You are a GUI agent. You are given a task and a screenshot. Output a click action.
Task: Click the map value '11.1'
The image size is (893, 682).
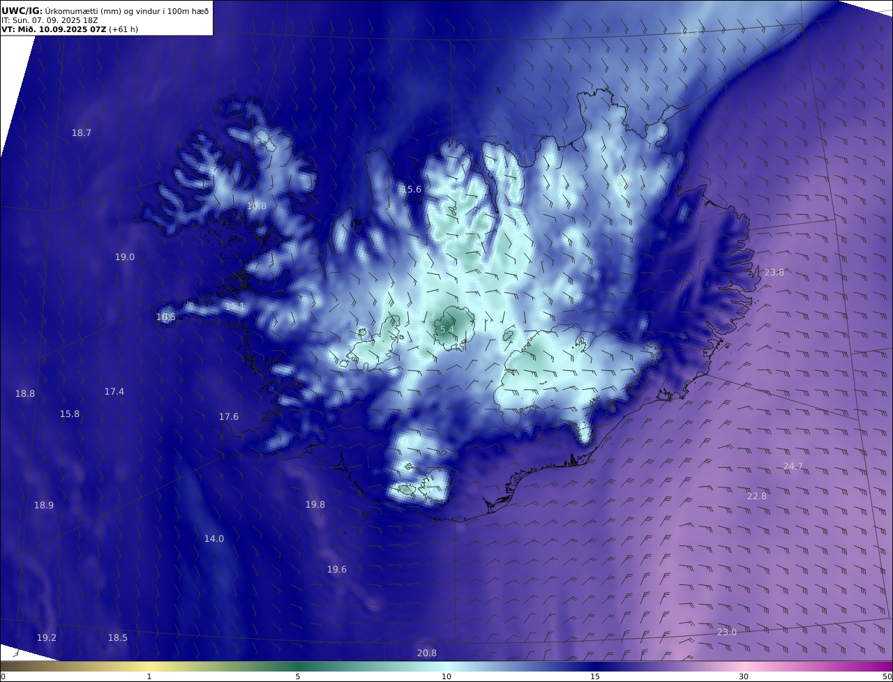coord(235,306)
